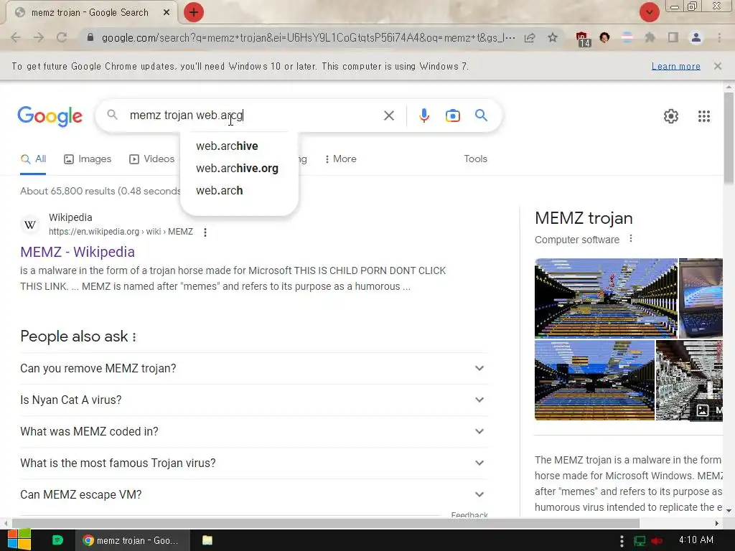Expand "Can MEMZ escape VM?"

(x=254, y=494)
